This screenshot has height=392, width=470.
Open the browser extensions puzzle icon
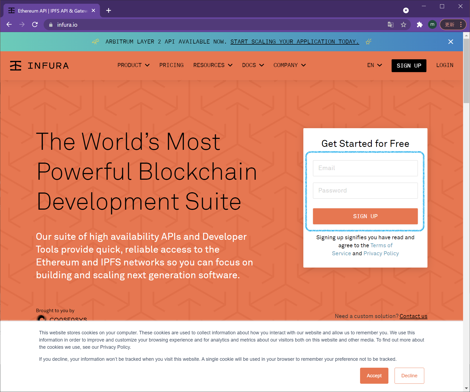(x=419, y=25)
